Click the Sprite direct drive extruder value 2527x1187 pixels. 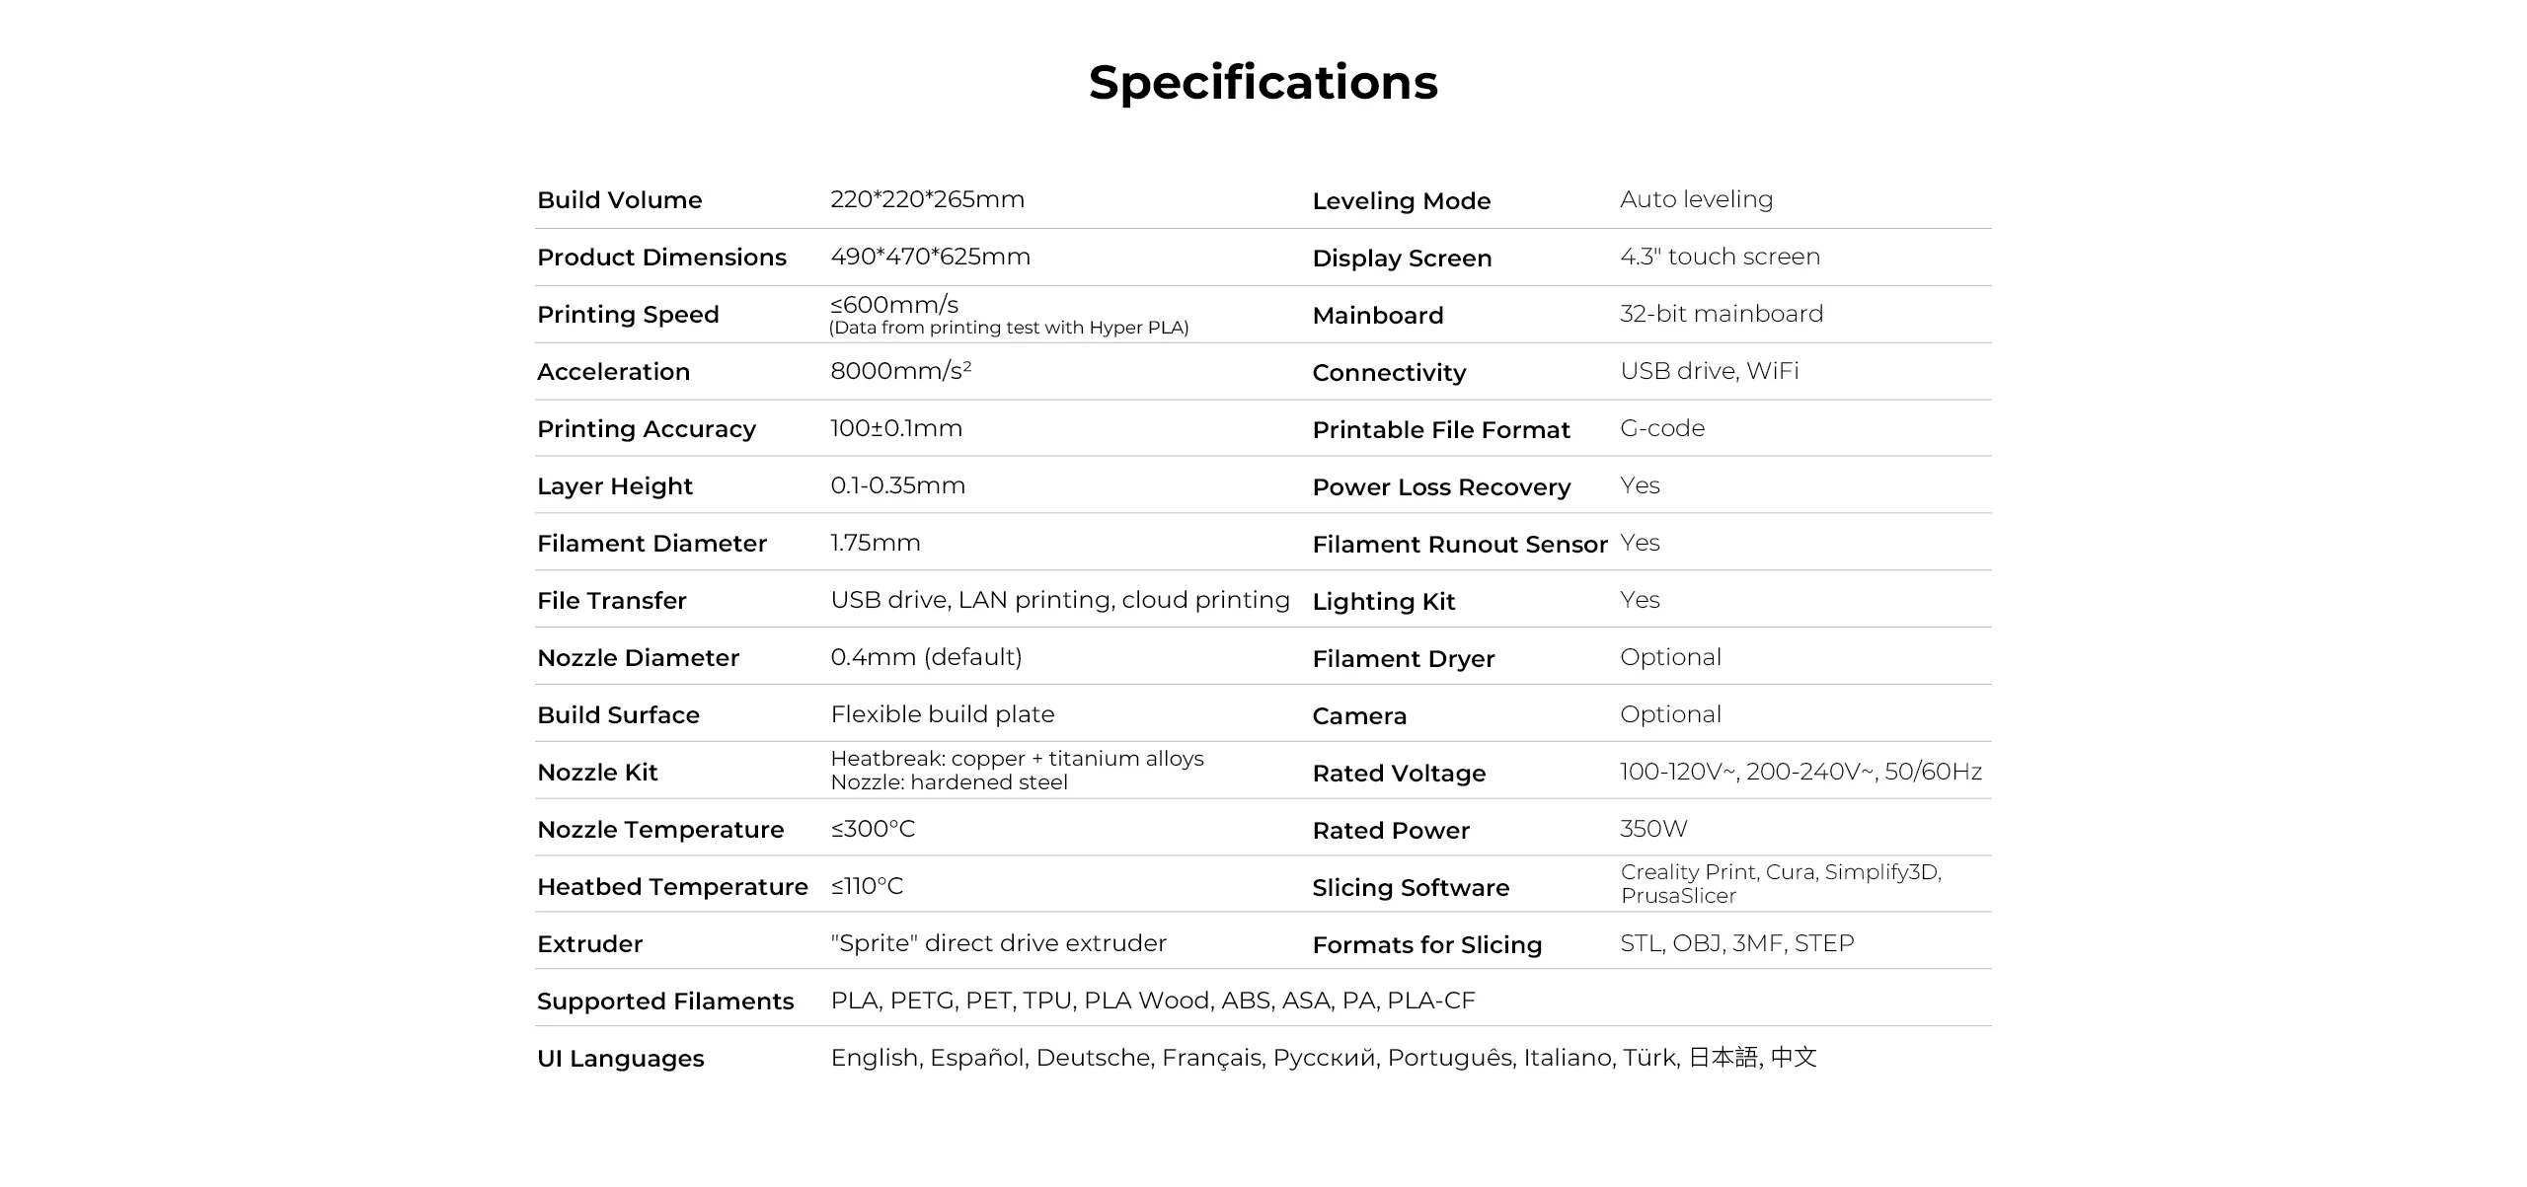click(998, 943)
